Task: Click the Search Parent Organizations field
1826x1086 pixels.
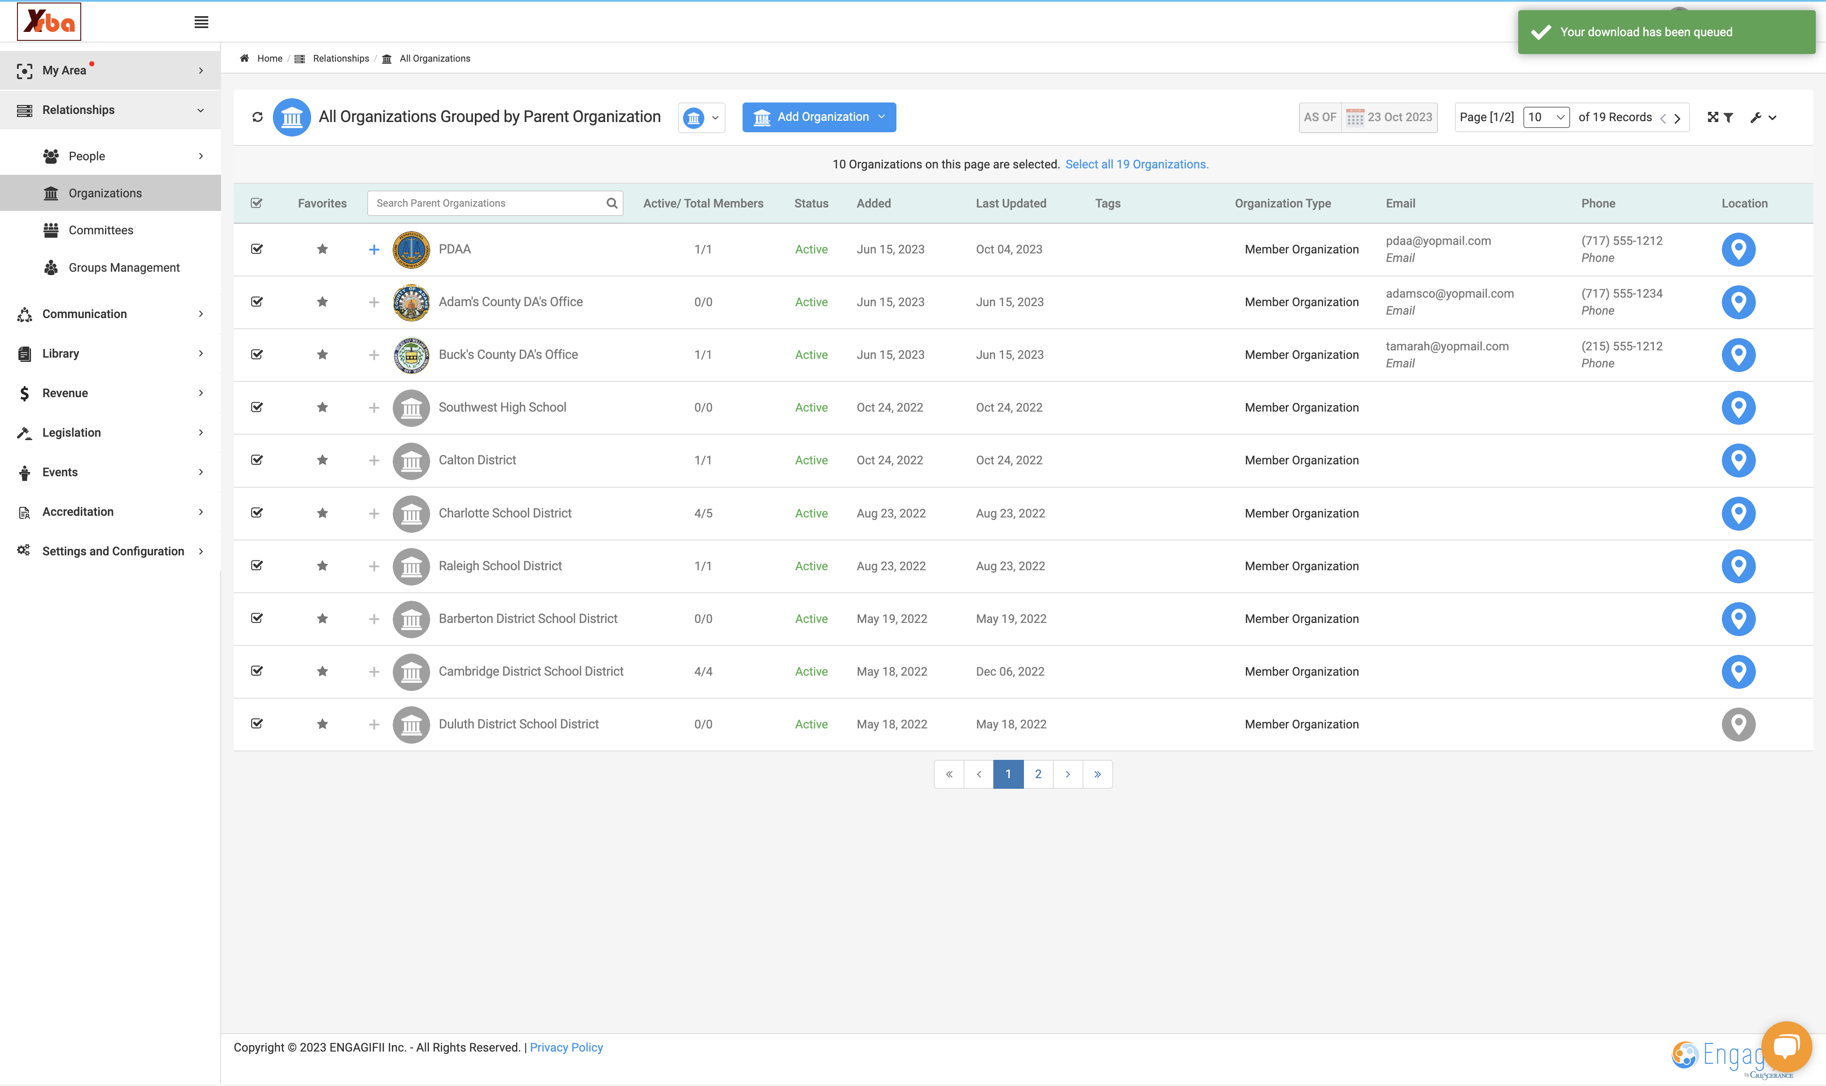Action: tap(494, 203)
